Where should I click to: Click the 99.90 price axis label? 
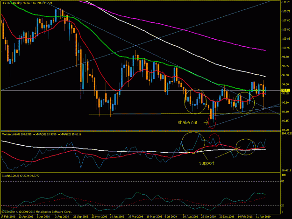[x=286, y=57]
